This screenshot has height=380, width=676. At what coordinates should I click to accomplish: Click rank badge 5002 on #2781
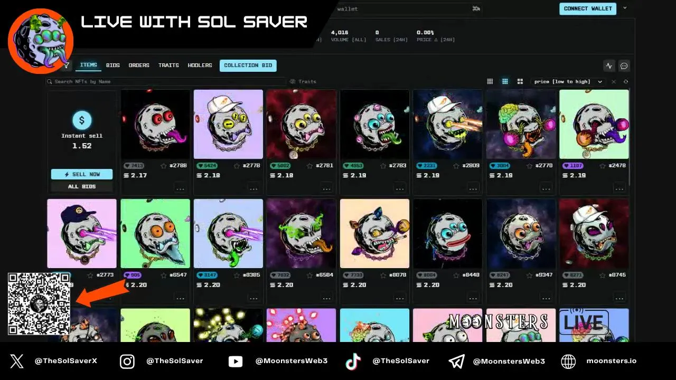pyautogui.click(x=280, y=166)
